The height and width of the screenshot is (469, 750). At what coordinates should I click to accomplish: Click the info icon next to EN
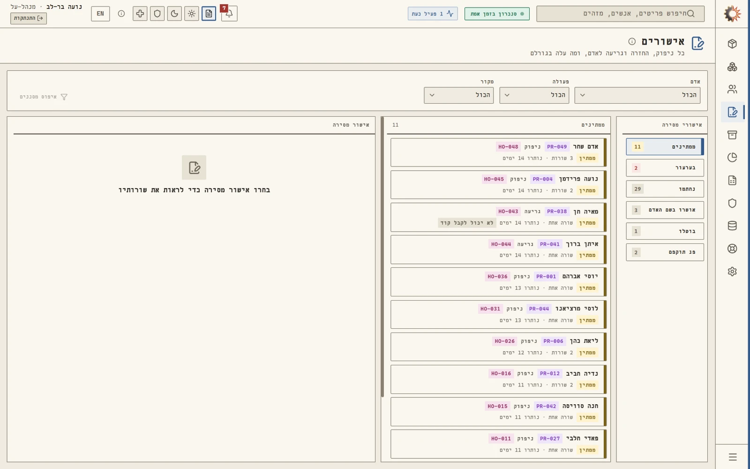(121, 14)
